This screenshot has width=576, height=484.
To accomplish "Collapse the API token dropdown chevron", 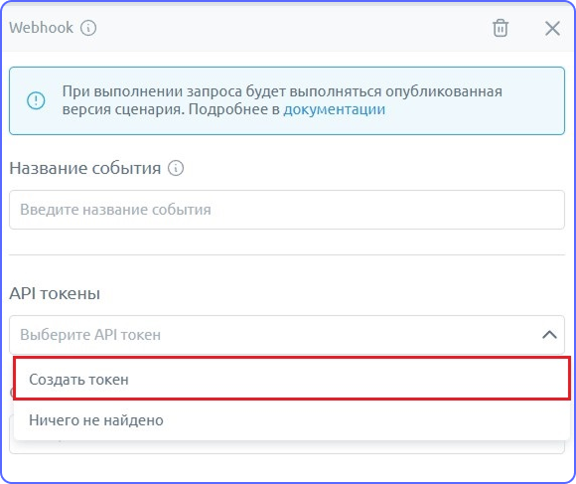I will [549, 335].
